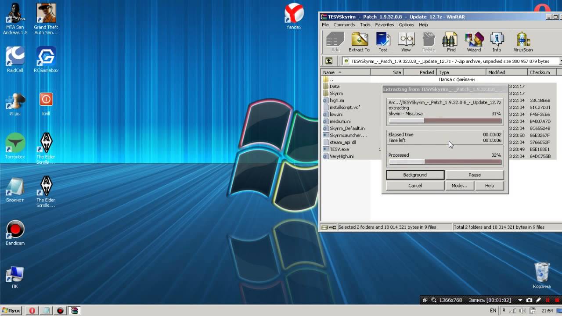Sort list by Modified column
562x316 pixels.
pyautogui.click(x=506, y=72)
